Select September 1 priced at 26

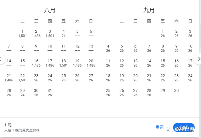point(163,33)
